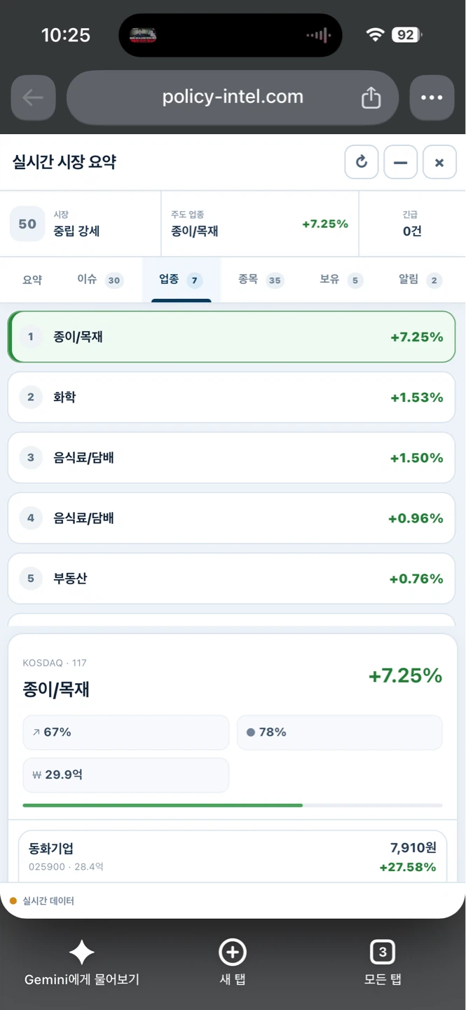Open the 보유 tab

coord(341,280)
